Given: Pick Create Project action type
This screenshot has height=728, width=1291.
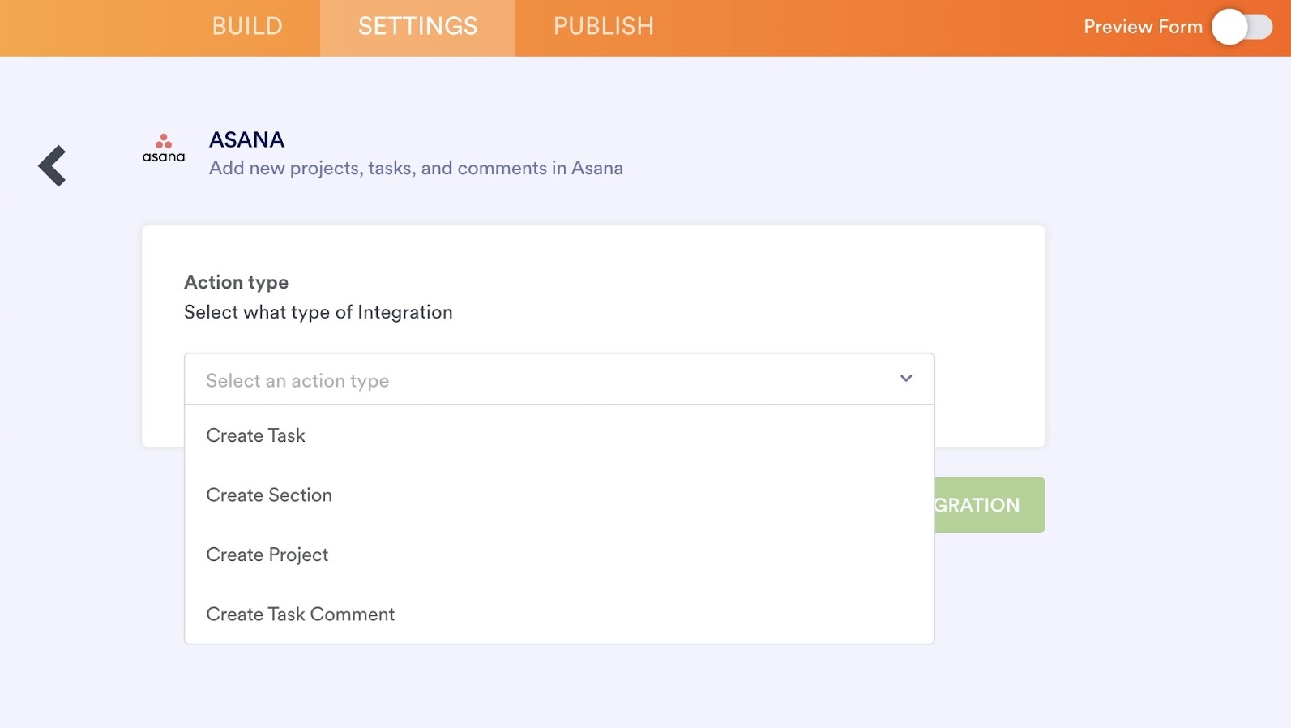Looking at the screenshot, I should [267, 555].
